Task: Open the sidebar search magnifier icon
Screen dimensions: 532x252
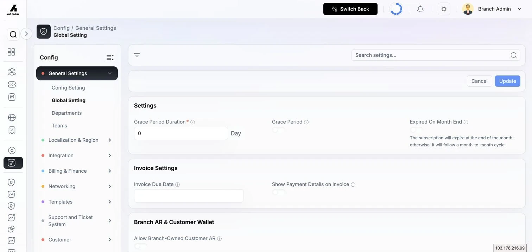Action: (x=13, y=34)
